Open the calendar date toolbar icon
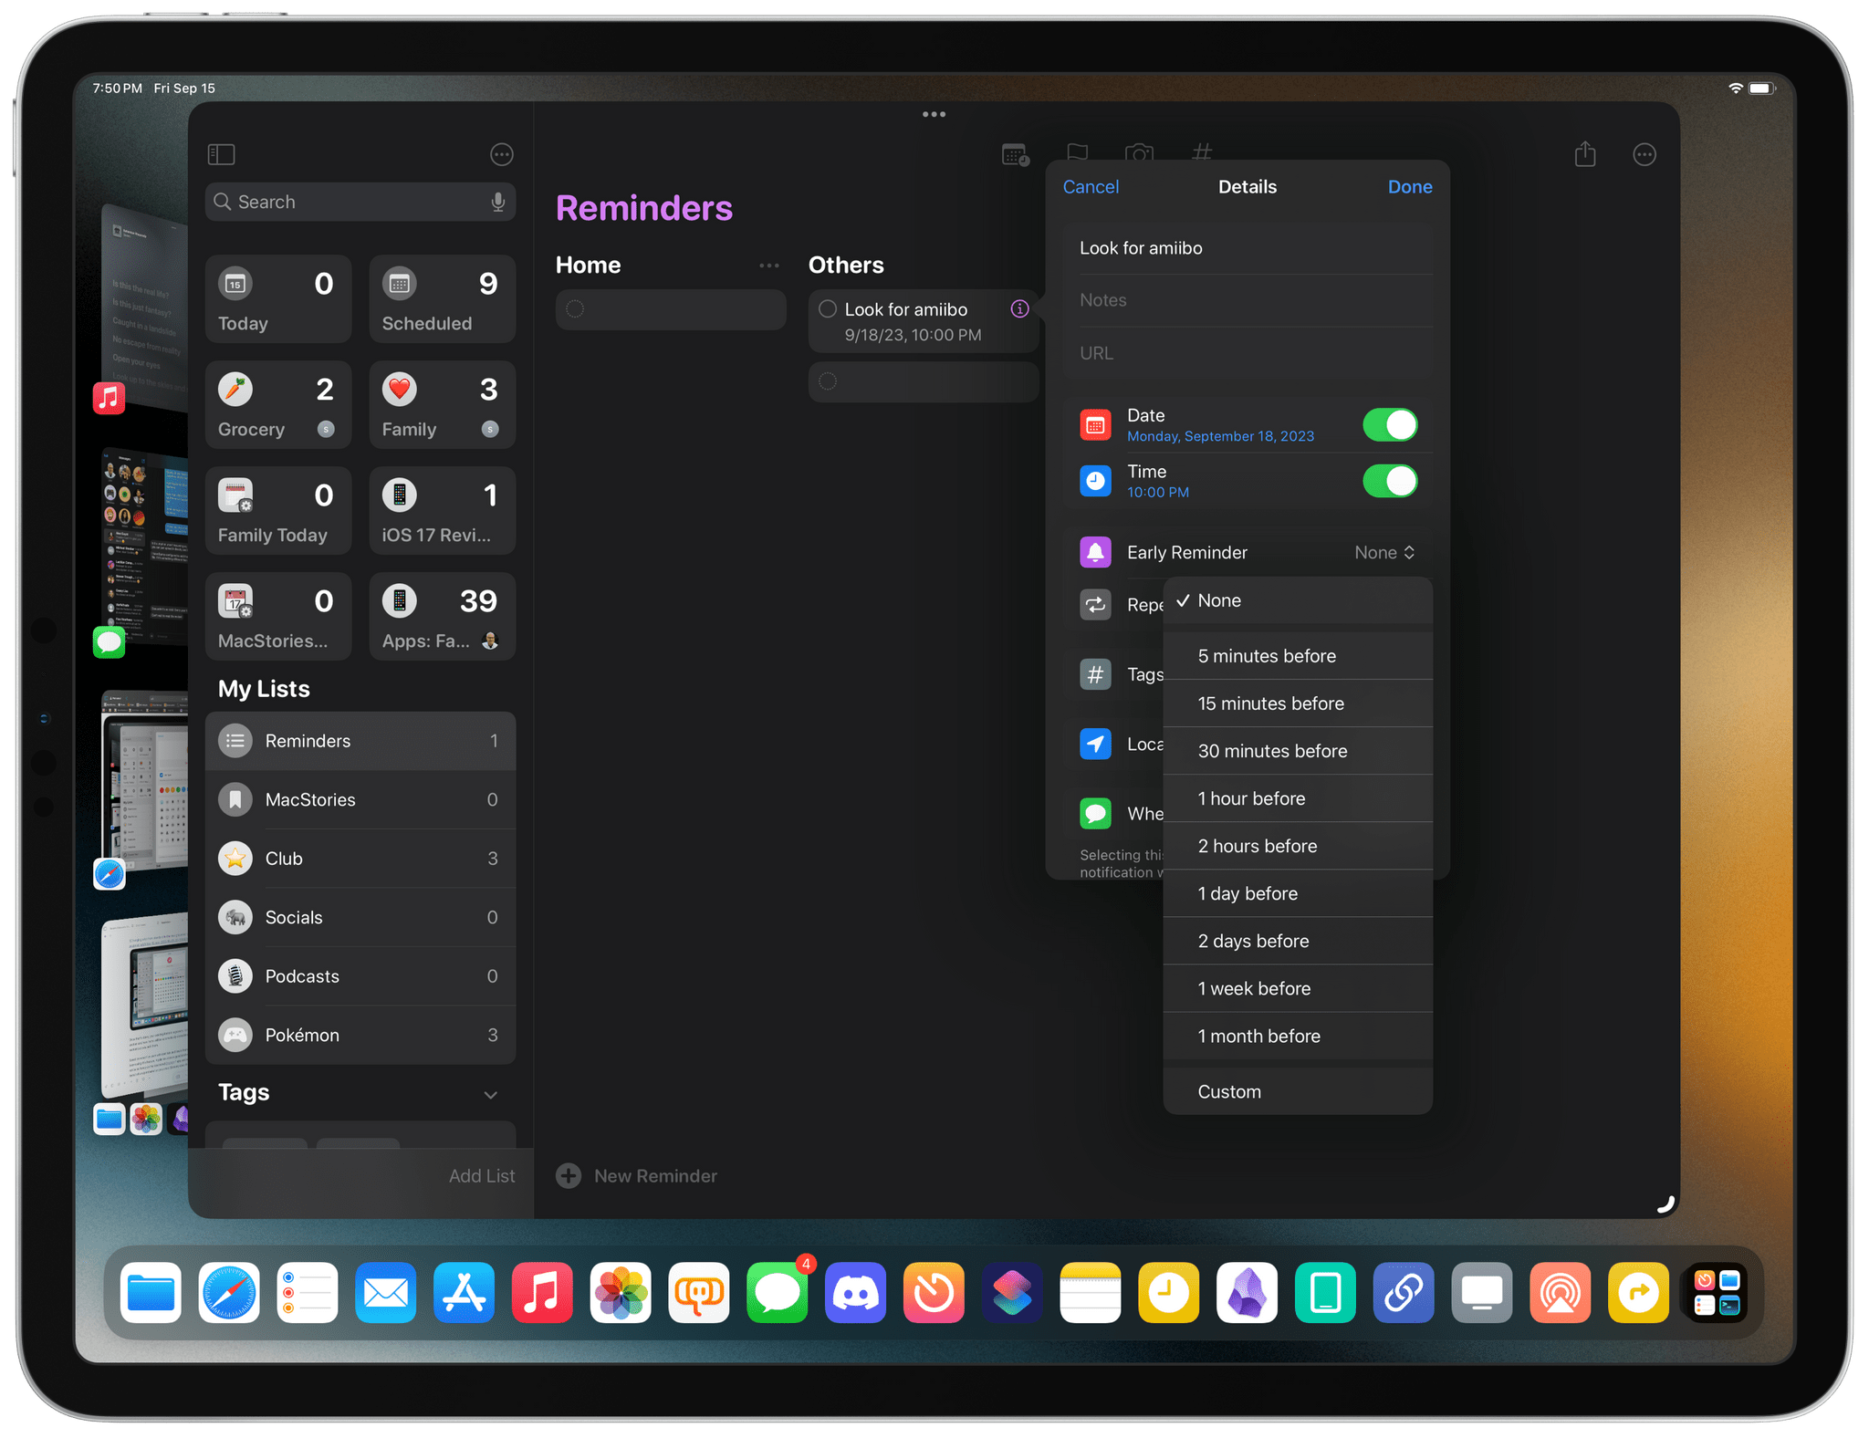 point(1015,154)
